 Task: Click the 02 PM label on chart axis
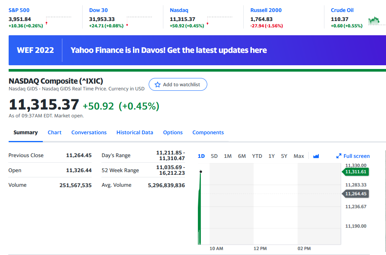coord(304,249)
